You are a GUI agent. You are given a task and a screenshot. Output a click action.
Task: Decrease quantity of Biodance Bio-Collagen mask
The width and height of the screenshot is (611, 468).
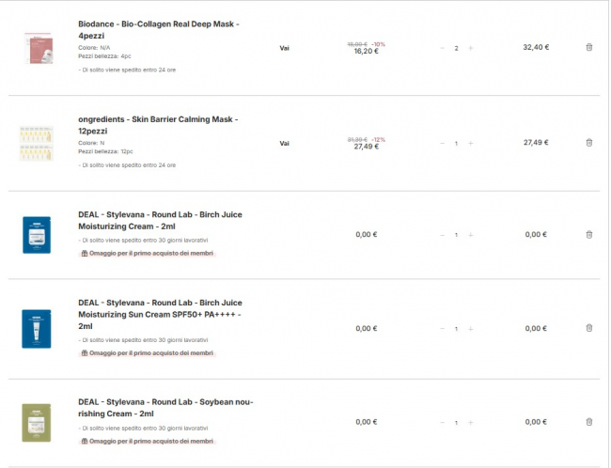(442, 48)
